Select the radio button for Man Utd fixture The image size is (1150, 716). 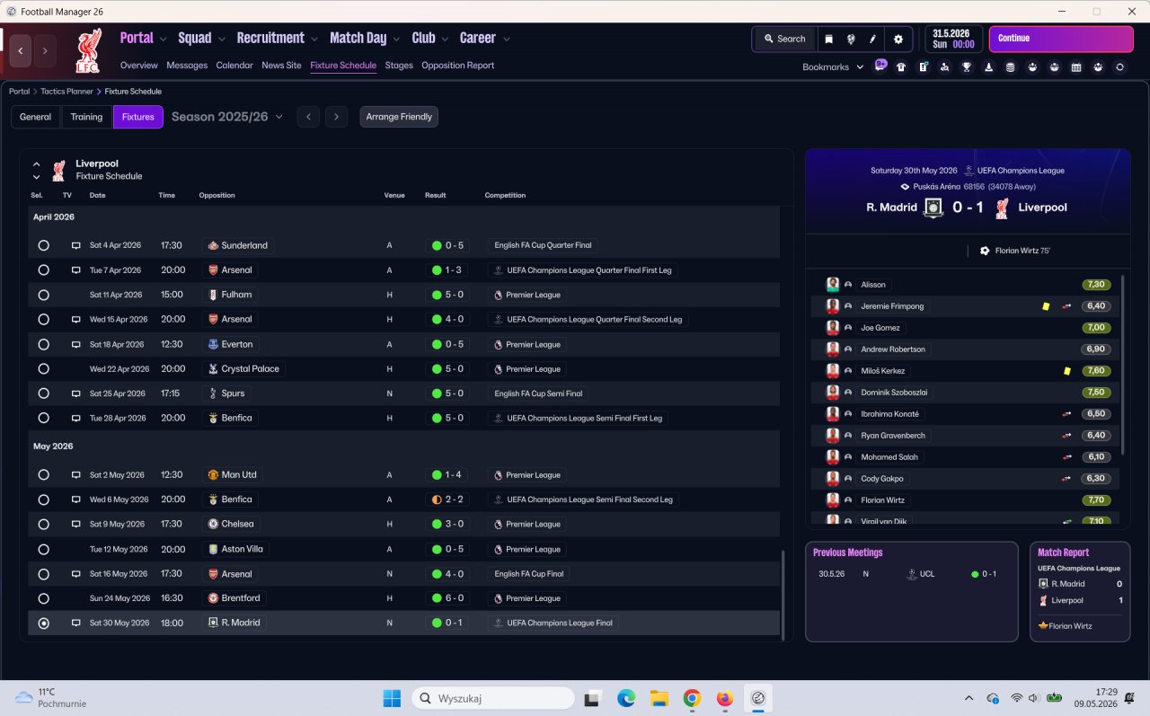click(x=44, y=474)
